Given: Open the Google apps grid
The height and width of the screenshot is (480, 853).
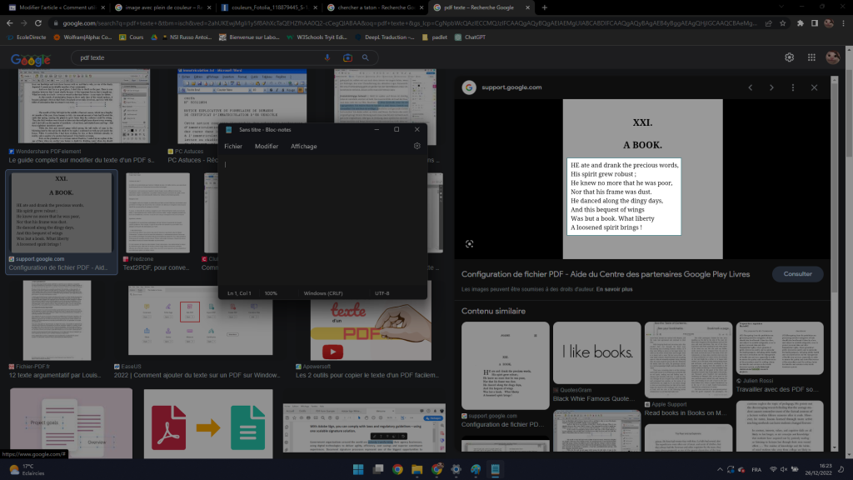Looking at the screenshot, I should [811, 57].
